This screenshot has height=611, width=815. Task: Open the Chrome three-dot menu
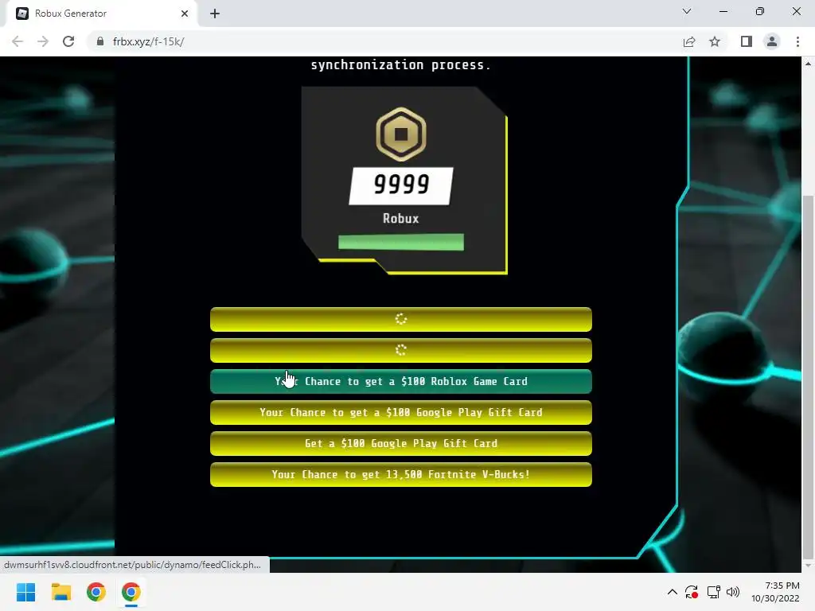[797, 41]
